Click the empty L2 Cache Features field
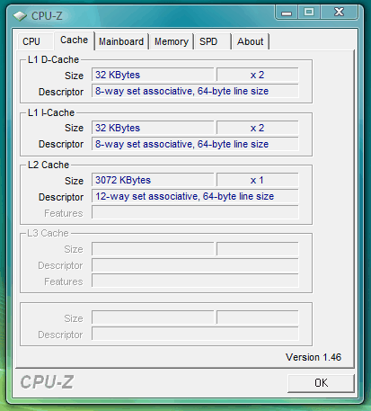Image resolution: width=371 pixels, height=411 pixels. (195, 212)
